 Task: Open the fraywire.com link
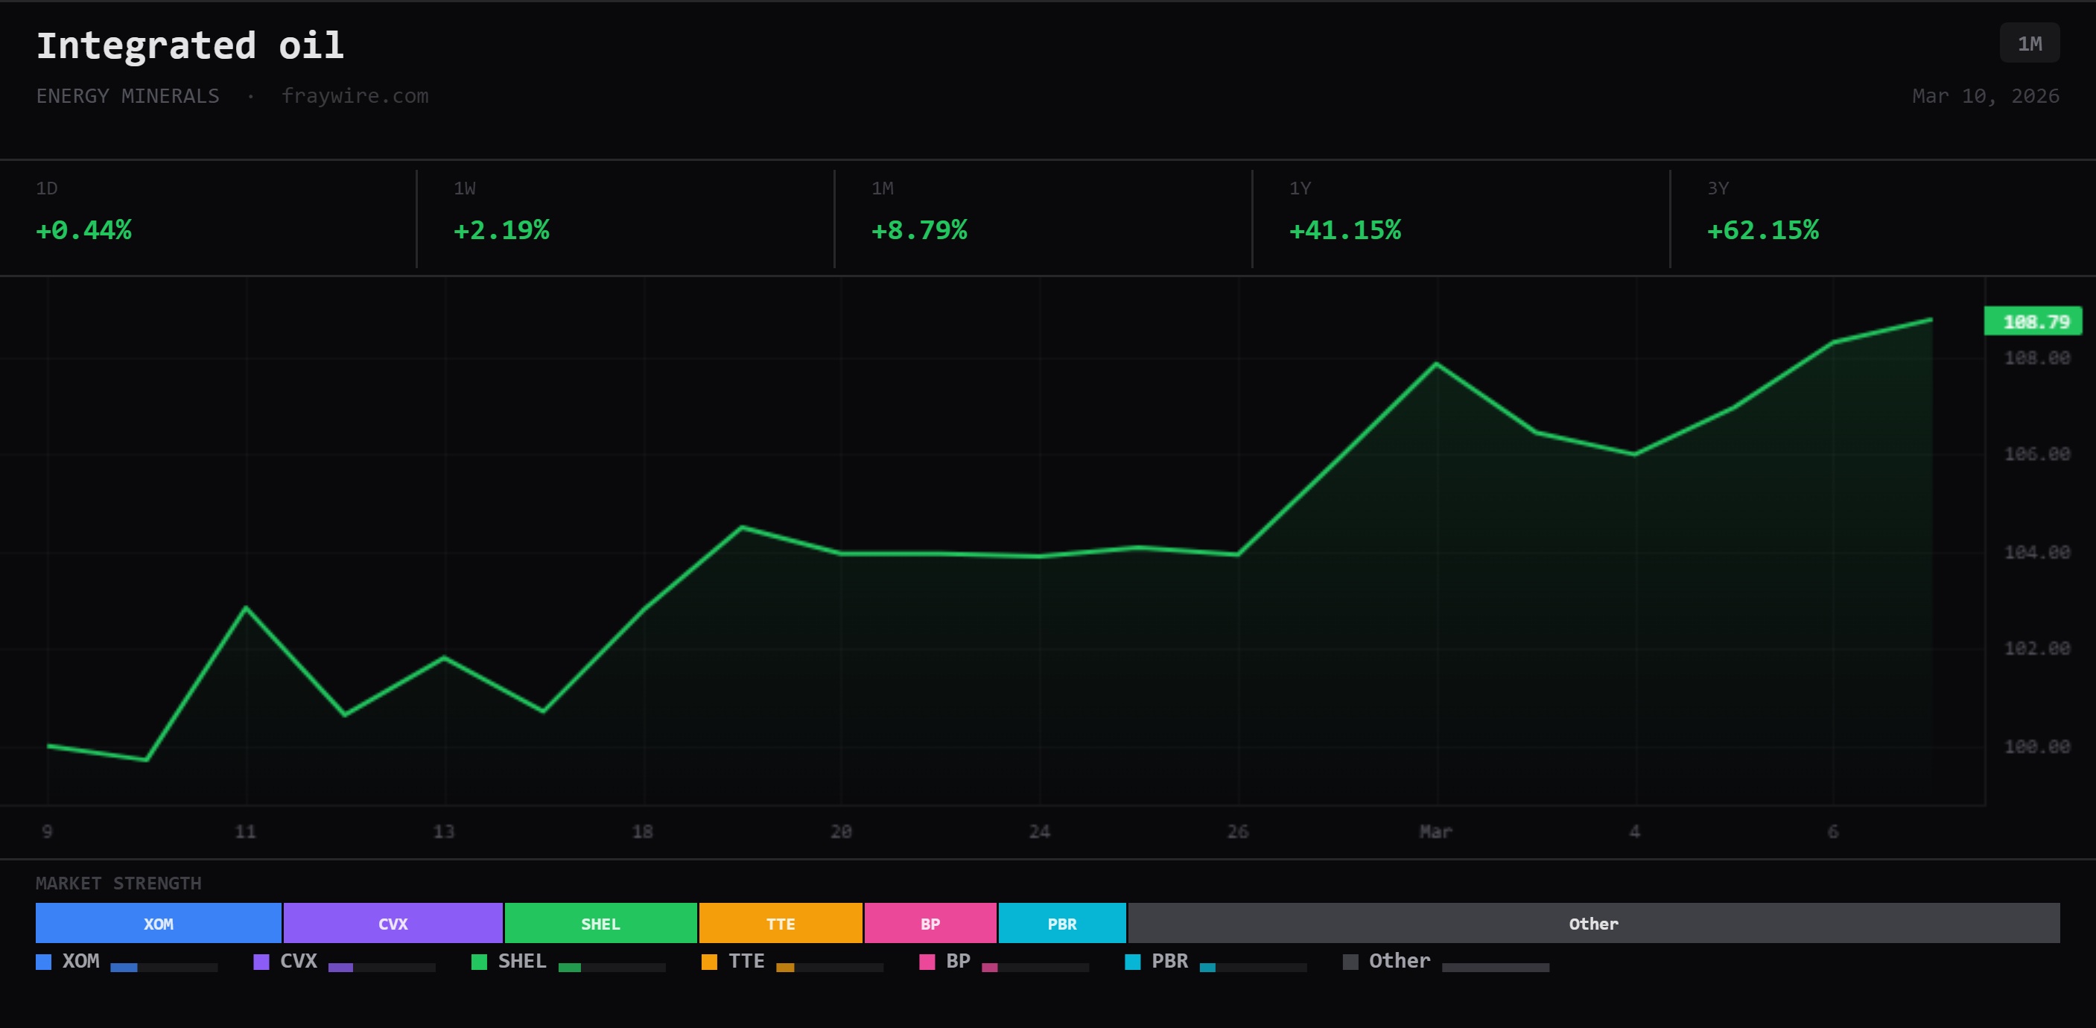[x=355, y=96]
